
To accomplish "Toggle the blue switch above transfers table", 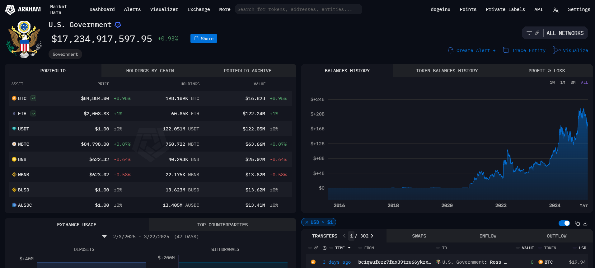I will [x=564, y=223].
